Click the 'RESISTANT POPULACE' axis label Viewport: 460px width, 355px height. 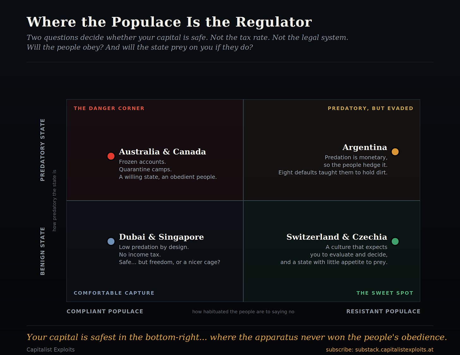pos(383,311)
